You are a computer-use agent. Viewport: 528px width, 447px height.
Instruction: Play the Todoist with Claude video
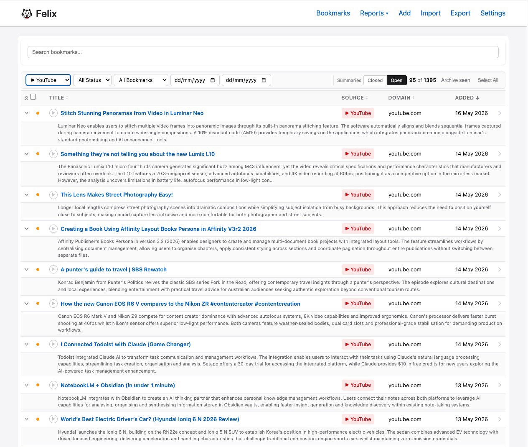point(53,344)
